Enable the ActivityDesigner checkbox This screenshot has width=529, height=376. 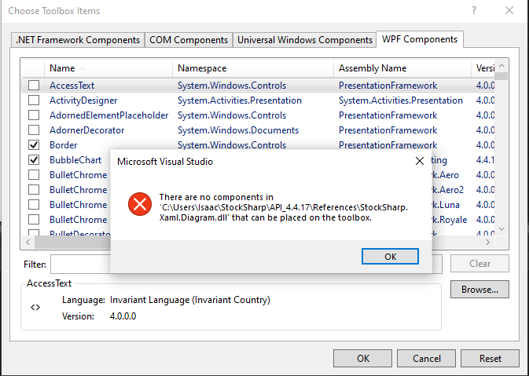click(34, 100)
